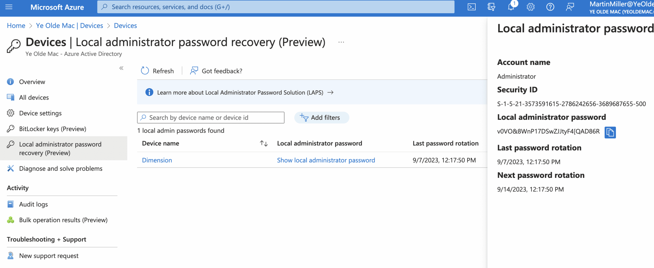
Task: Open portal settings gear
Action: point(531,7)
